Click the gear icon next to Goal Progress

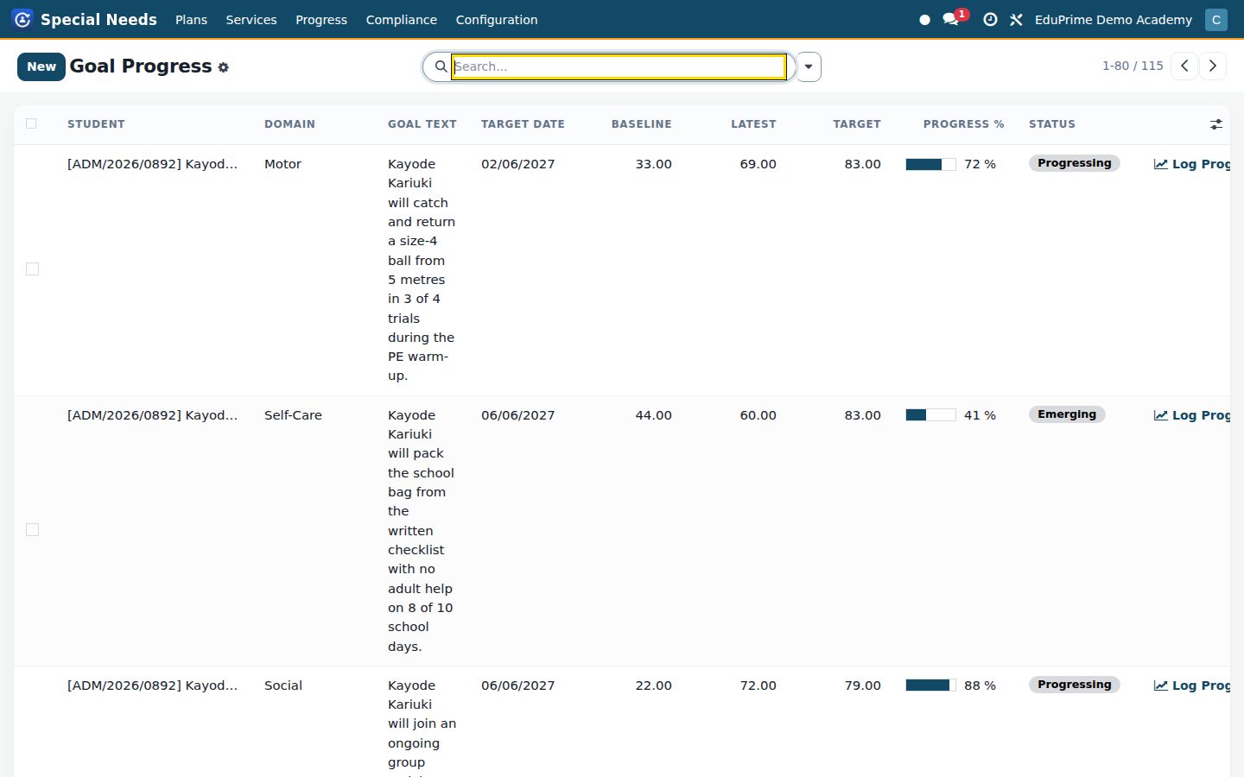click(224, 67)
